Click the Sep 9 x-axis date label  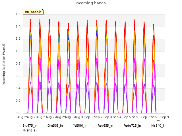click(165, 117)
